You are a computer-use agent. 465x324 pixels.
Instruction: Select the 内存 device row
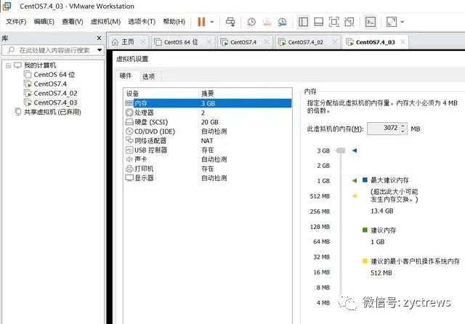[208, 103]
